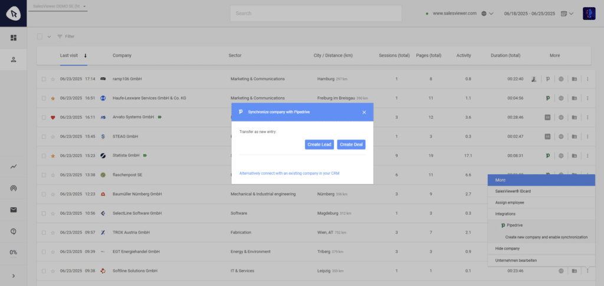
Task: Open the user avatar at top right
Action: [589, 14]
